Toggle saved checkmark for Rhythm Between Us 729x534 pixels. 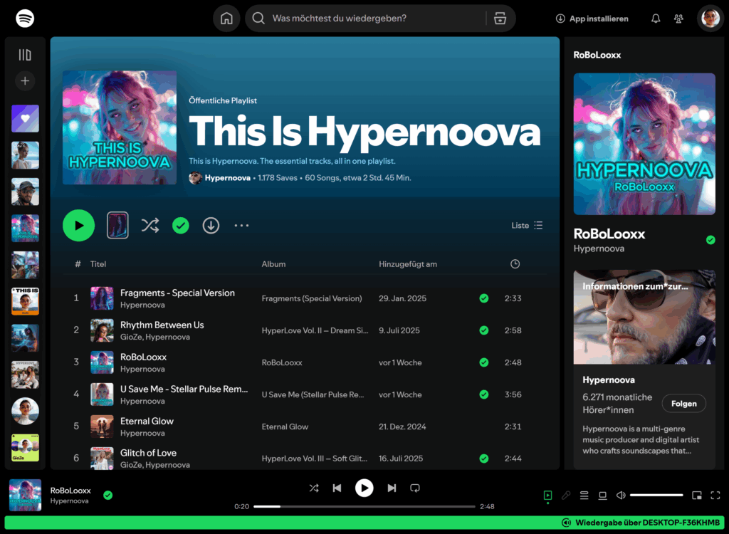coord(484,330)
